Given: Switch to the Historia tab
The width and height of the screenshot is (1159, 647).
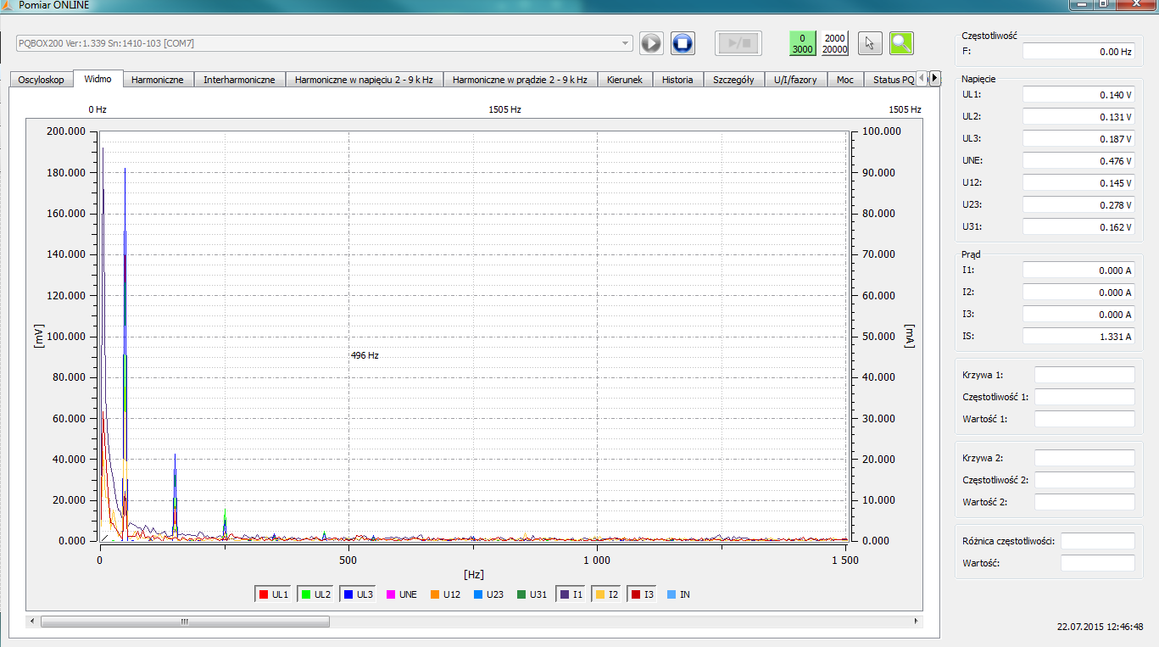Looking at the screenshot, I should [677, 80].
